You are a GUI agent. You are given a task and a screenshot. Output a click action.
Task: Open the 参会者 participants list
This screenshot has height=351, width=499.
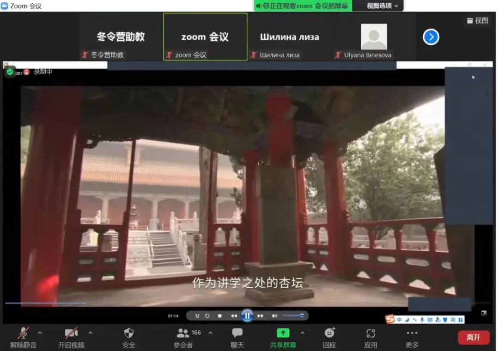(184, 333)
